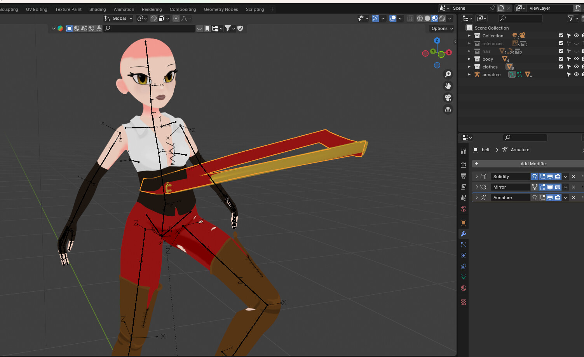Click the viewport zoom magnifier icon
Screen dimensions: 584x357
point(448,74)
